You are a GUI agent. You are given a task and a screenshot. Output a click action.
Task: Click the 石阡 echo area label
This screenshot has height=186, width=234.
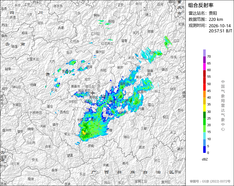point(152,53)
